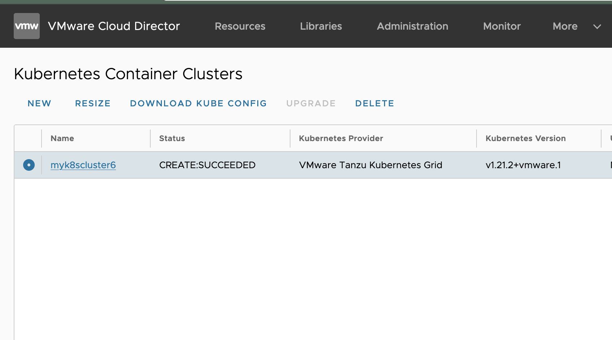Click the Status column header
The image size is (612, 340).
(x=172, y=138)
